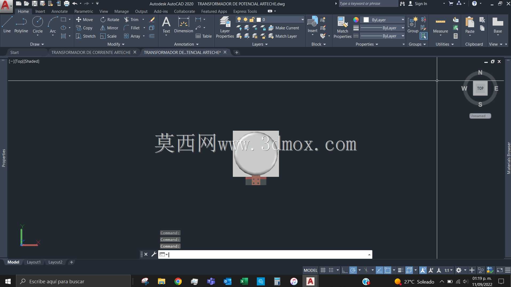Expand the Modify panel
This screenshot has height=287, width=511.
116,44
